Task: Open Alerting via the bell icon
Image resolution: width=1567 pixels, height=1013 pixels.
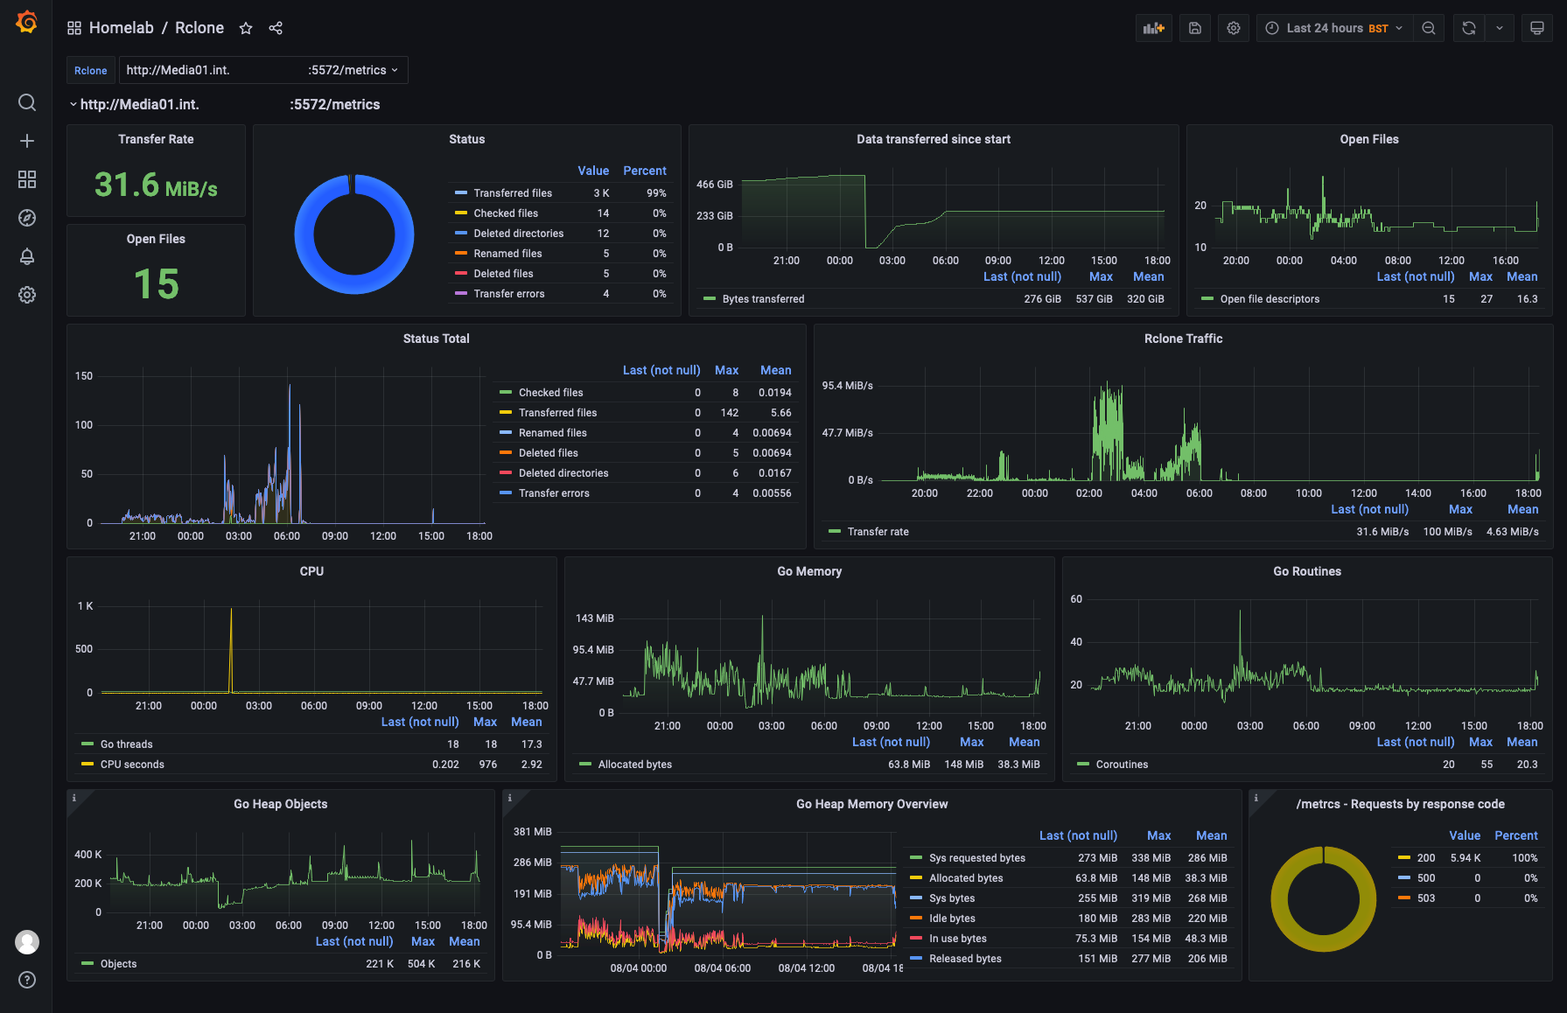Action: pyautogui.click(x=26, y=256)
